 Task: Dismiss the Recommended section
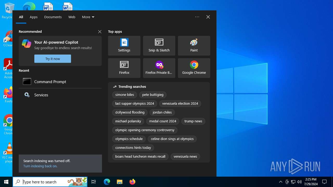tap(100, 32)
